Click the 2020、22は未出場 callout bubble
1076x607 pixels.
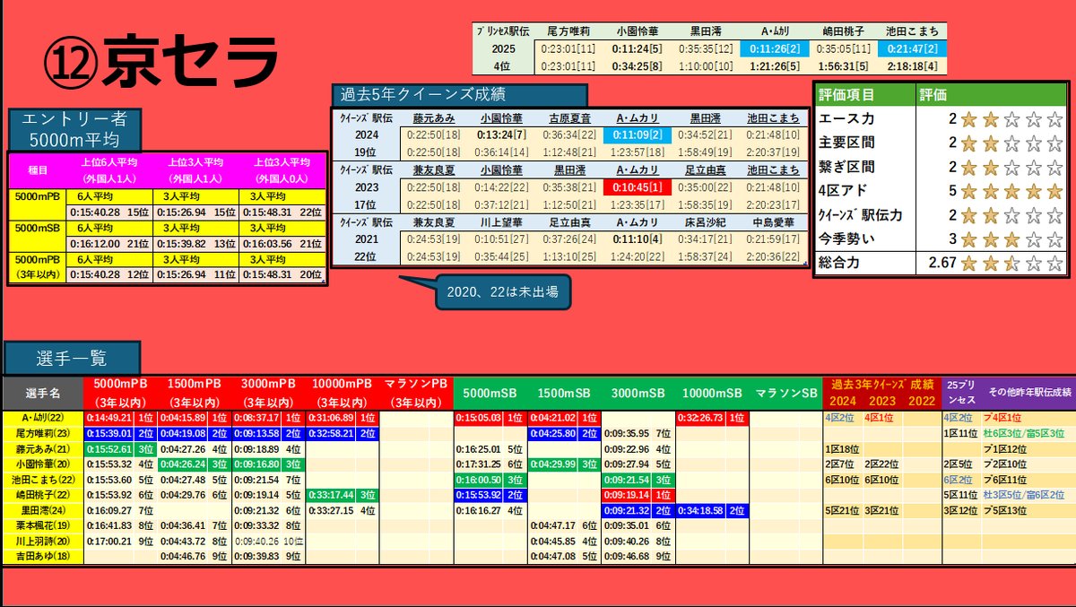502,292
